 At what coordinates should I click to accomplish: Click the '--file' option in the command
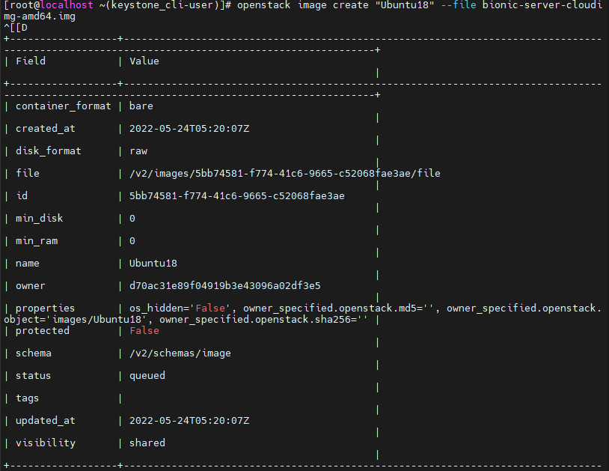pos(459,5)
